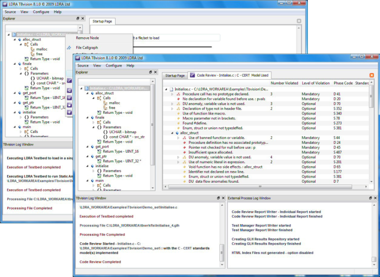
Task: Sort by Phase Code column header
Action: pos(343,83)
